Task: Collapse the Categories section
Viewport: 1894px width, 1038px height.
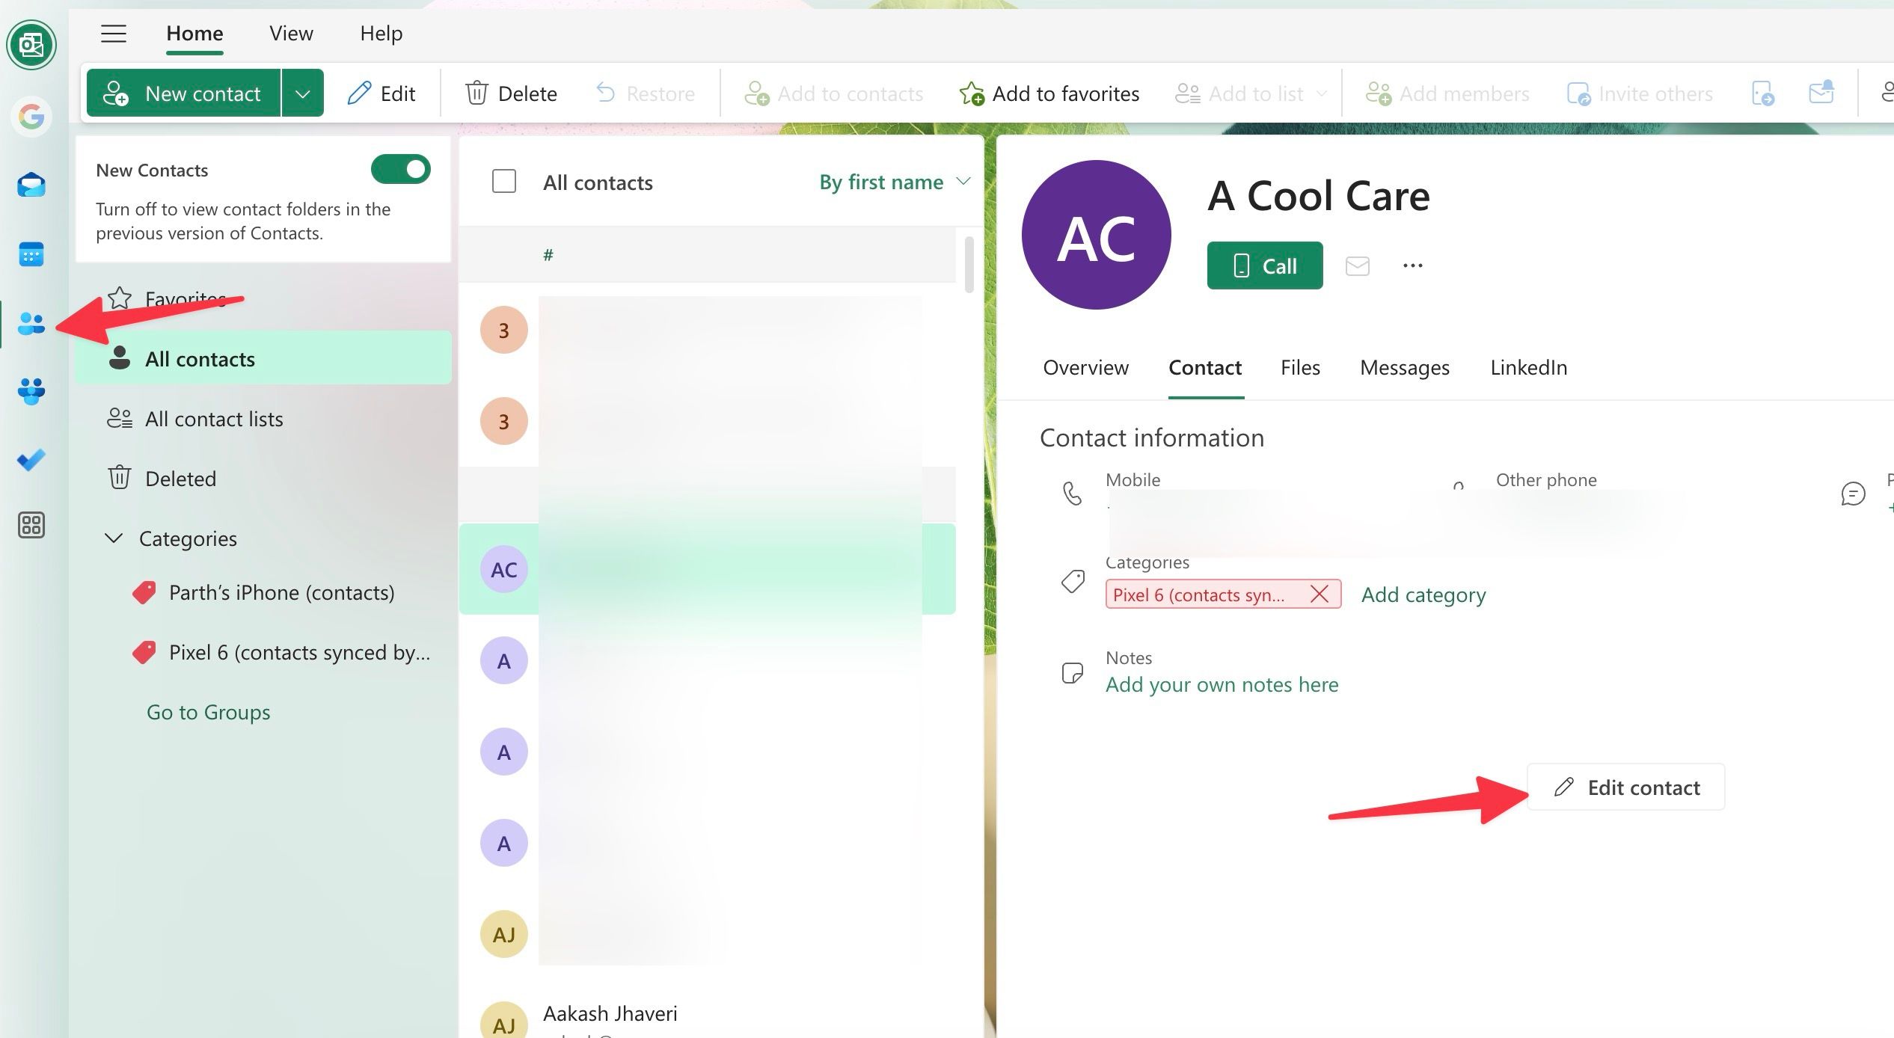Action: point(114,538)
